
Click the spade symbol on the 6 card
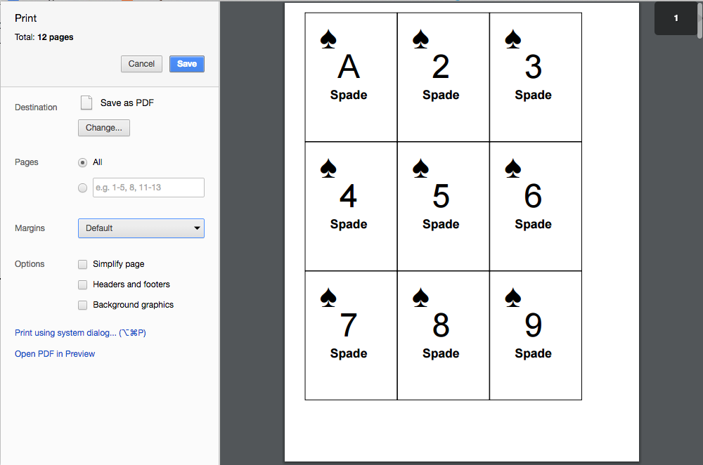click(x=513, y=168)
